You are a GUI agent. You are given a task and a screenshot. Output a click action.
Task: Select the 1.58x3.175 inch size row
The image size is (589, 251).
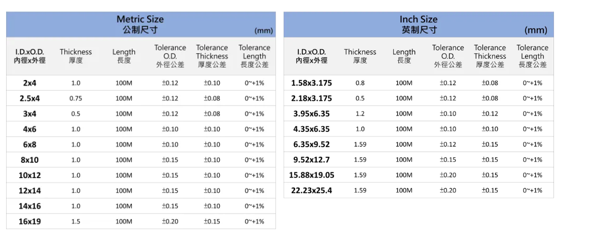311,83
